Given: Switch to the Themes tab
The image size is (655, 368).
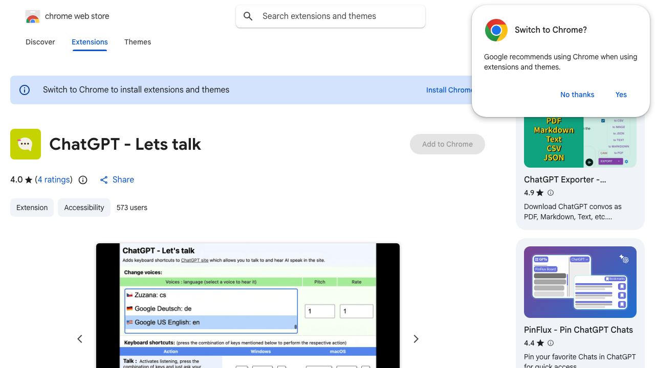Looking at the screenshot, I should tap(138, 42).
